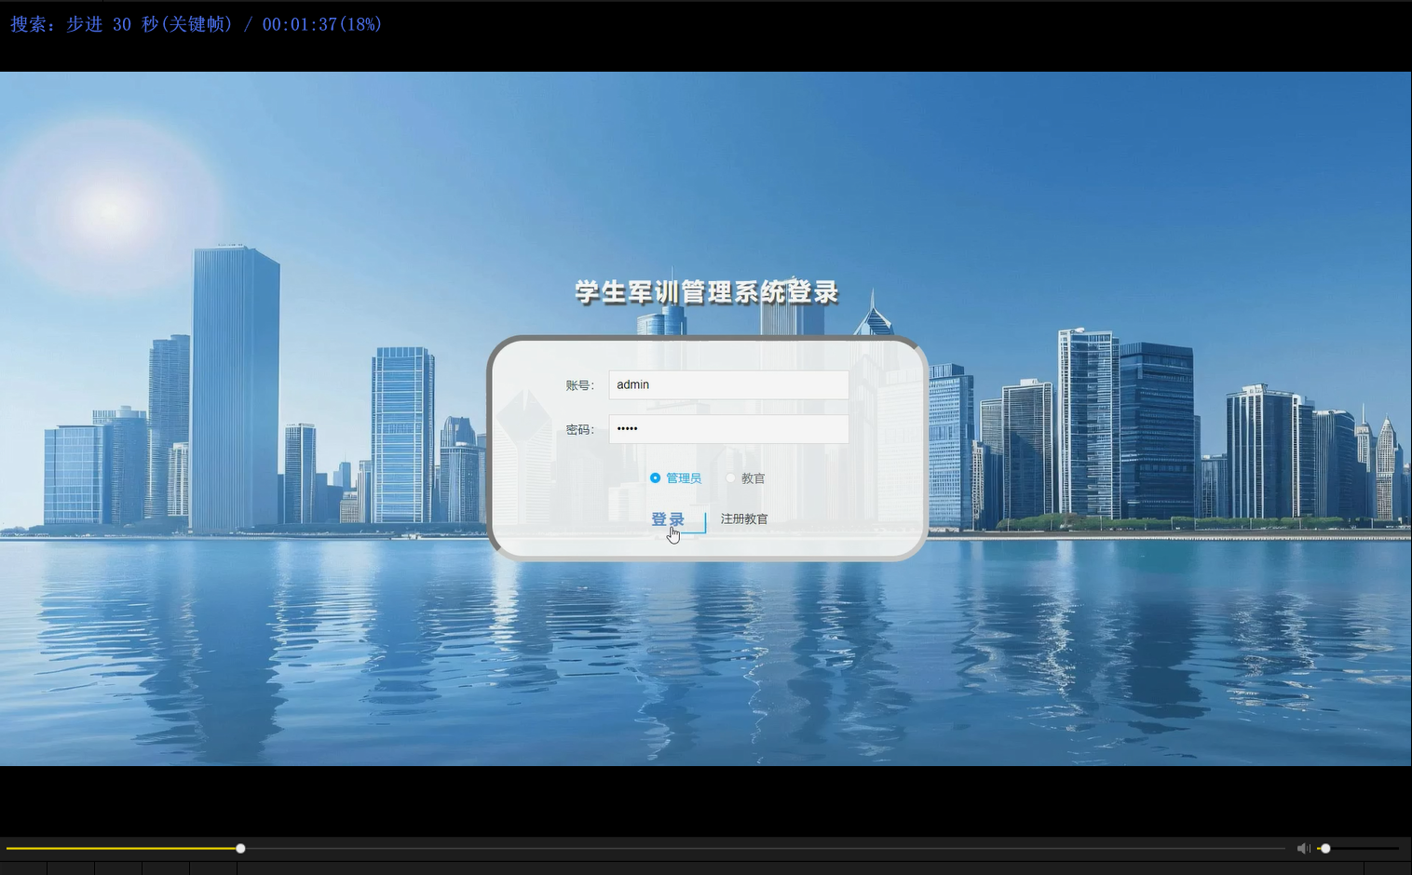Image resolution: width=1412 pixels, height=875 pixels.
Task: Click the 密码 password label
Action: pos(579,429)
